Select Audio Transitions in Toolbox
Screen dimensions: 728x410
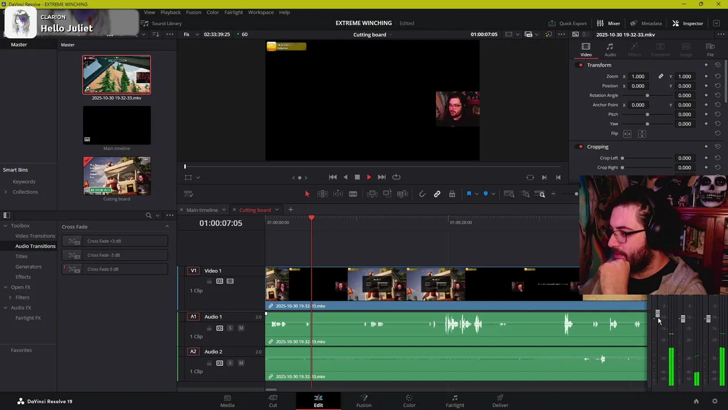click(x=35, y=246)
